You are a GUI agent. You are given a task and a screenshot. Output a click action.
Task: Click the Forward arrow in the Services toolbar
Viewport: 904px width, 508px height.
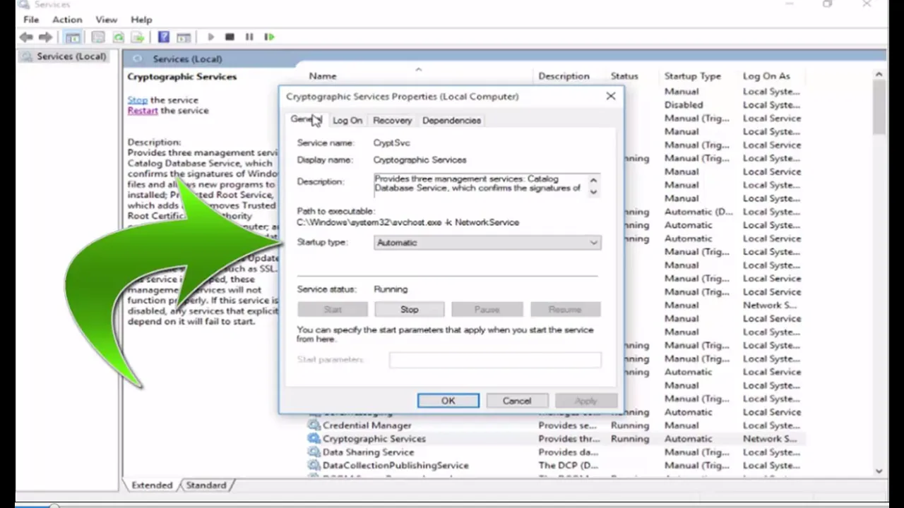tap(45, 37)
